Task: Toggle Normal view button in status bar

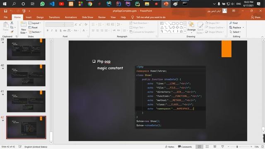Action: 200,147
